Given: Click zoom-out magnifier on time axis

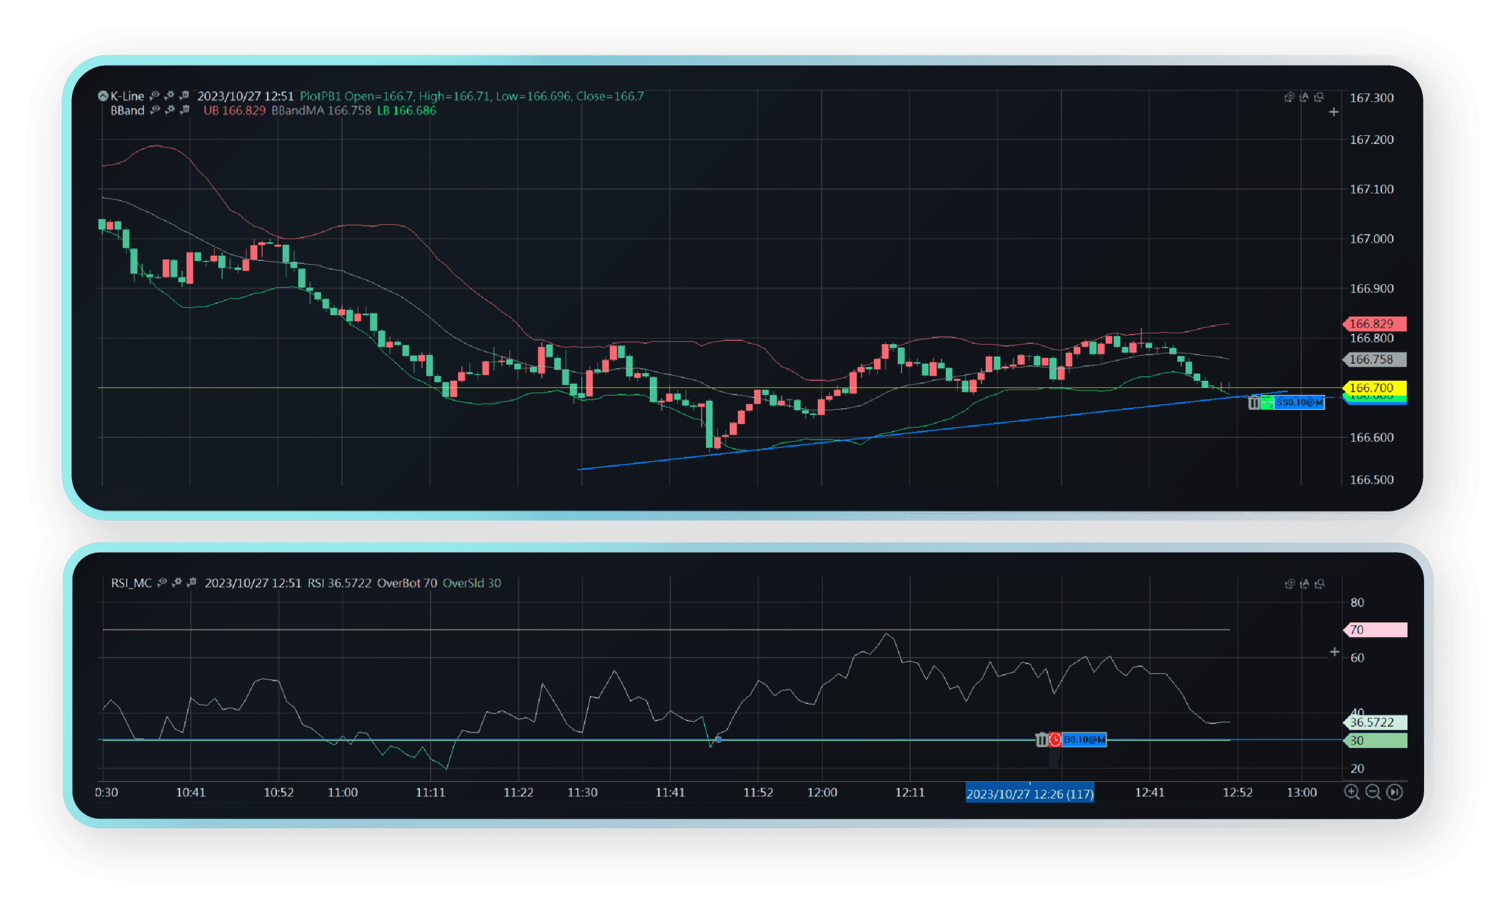Looking at the screenshot, I should coord(1373,792).
